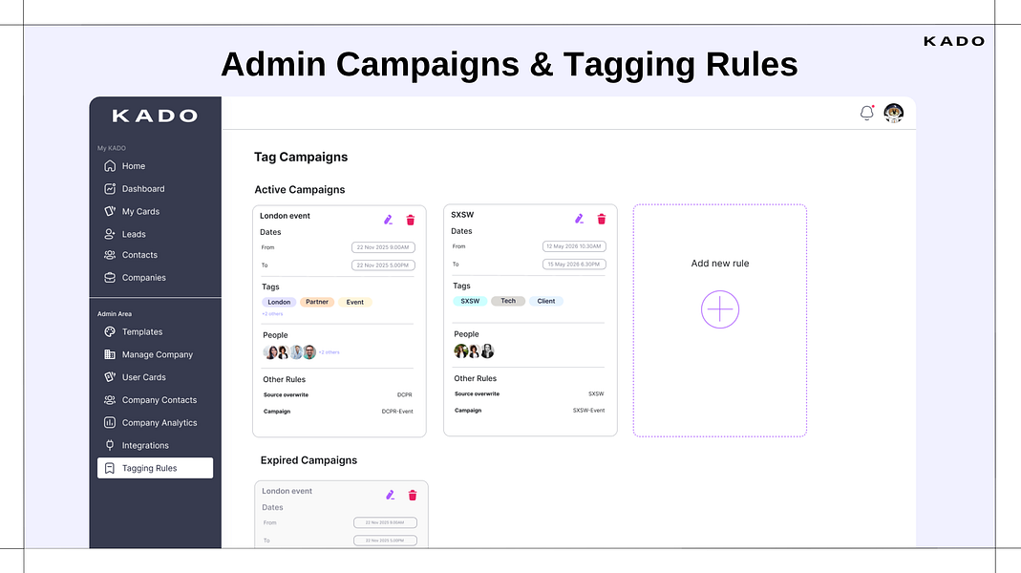Show the +2 others tags link
This screenshot has width=1021, height=573.
click(x=272, y=314)
